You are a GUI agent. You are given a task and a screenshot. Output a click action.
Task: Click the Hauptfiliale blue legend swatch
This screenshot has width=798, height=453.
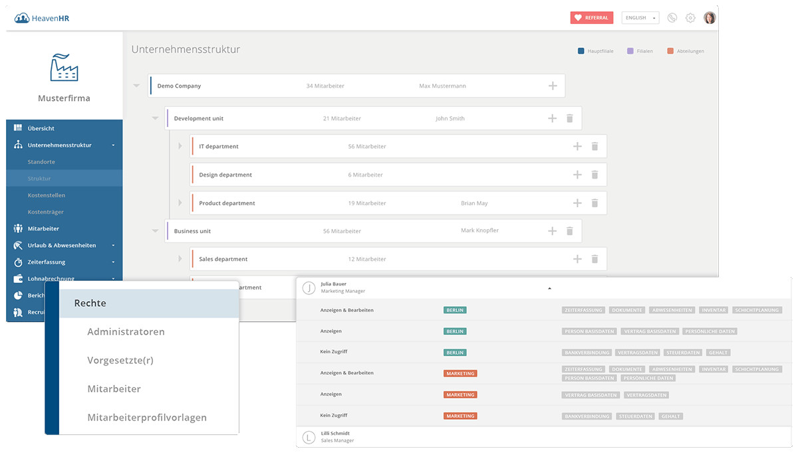(x=581, y=51)
